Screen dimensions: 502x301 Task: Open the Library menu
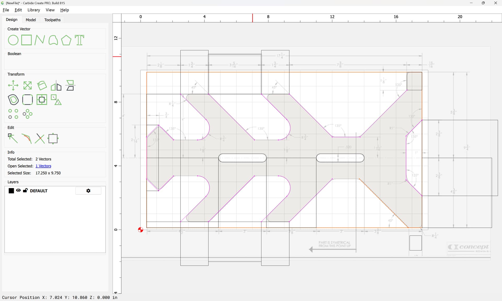pyautogui.click(x=34, y=10)
